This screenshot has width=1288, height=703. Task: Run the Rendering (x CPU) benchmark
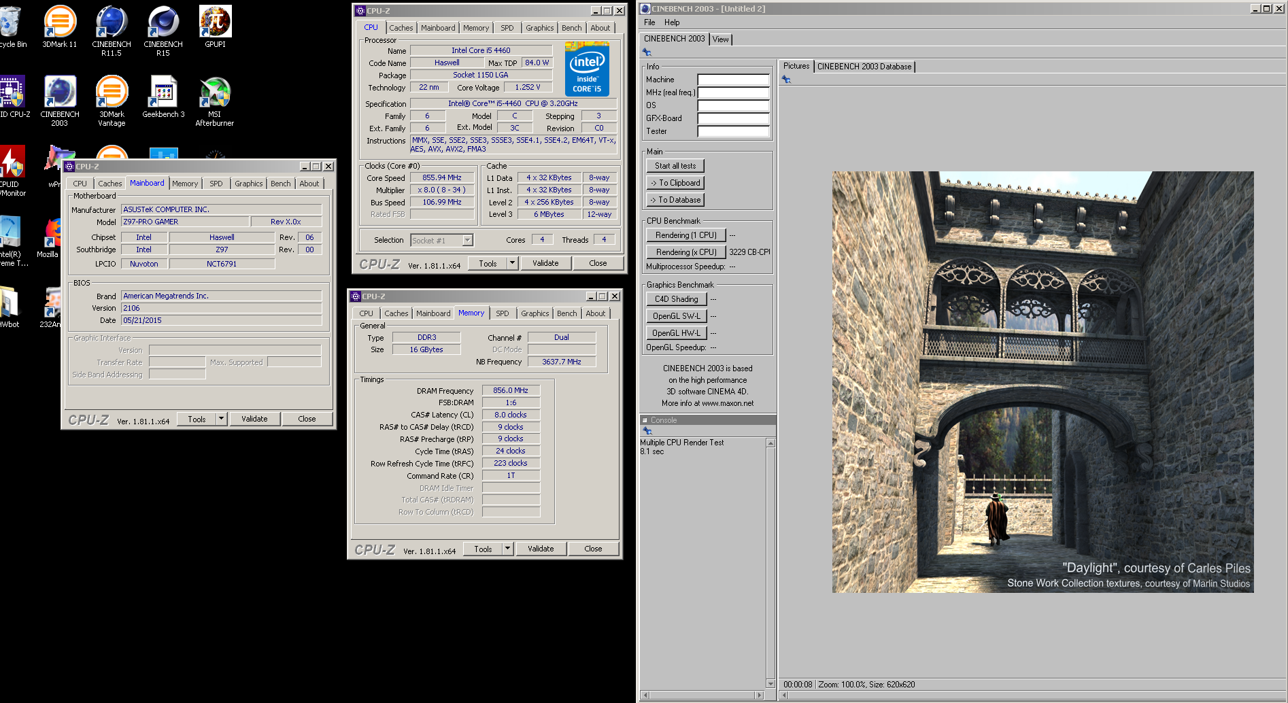tap(686, 252)
